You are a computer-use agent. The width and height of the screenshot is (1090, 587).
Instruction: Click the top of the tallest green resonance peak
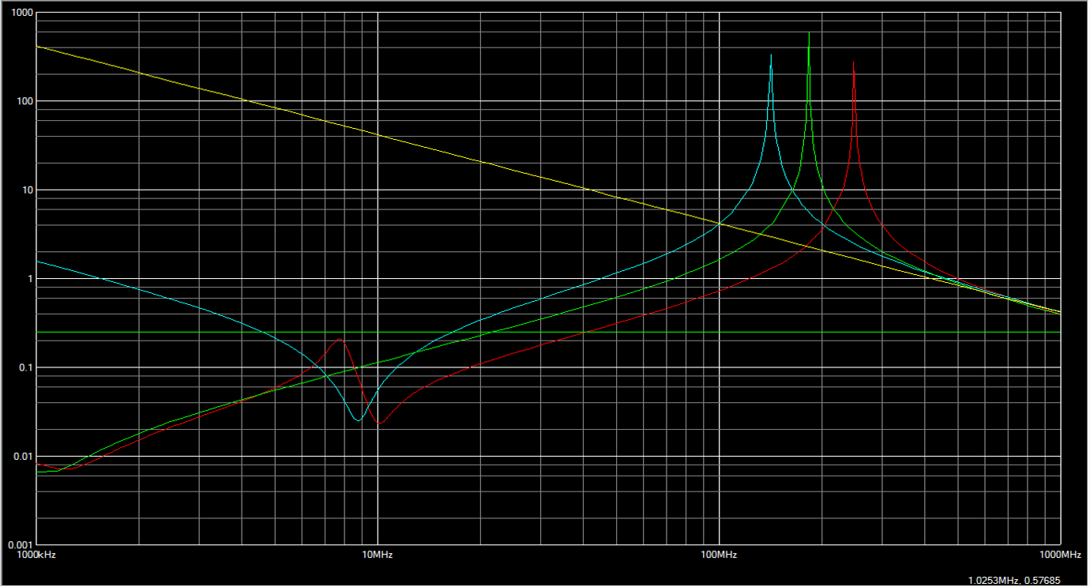(x=809, y=33)
